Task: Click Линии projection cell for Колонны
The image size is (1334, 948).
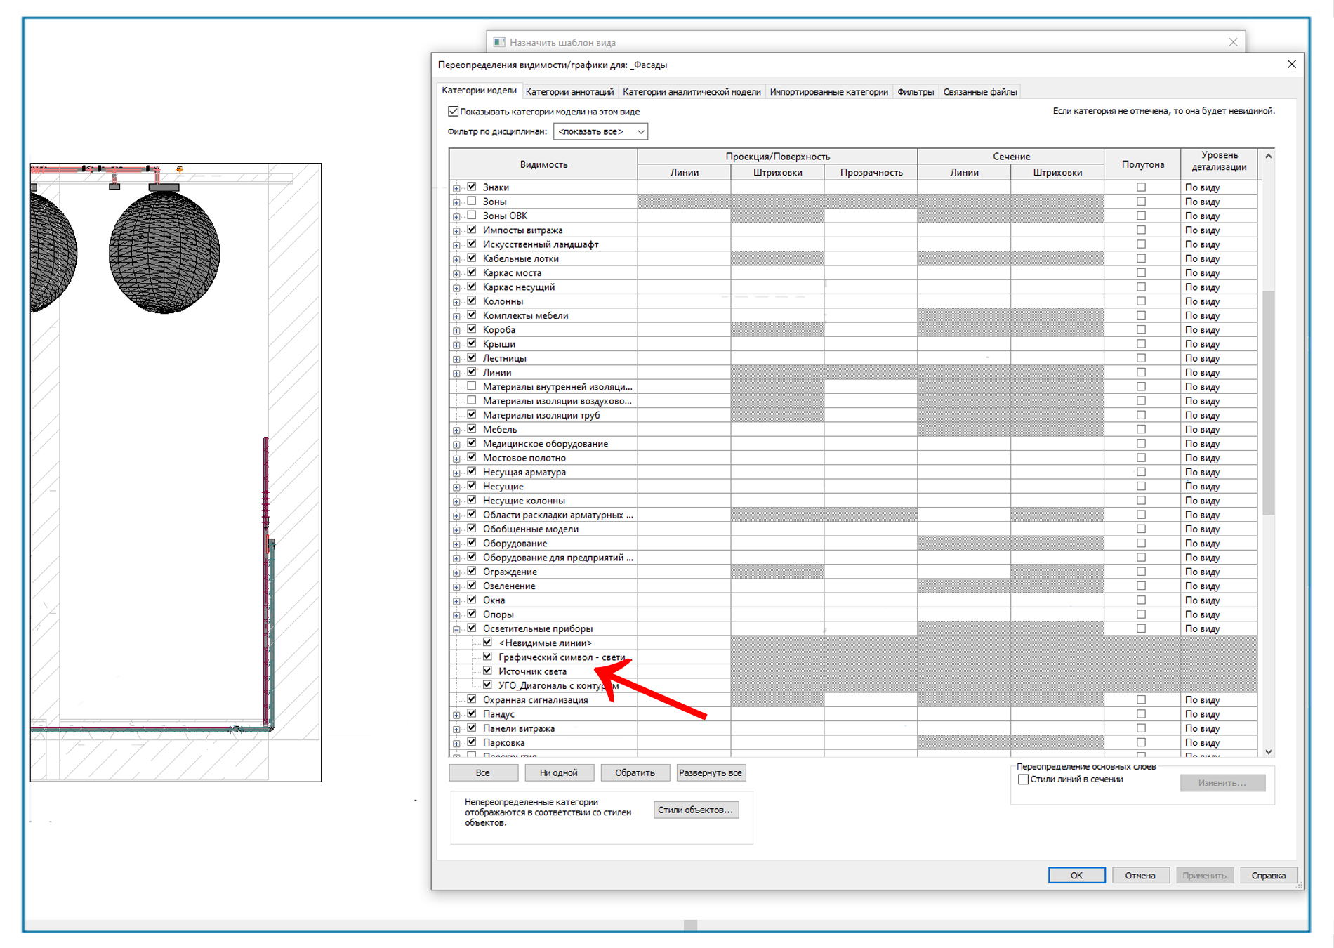Action: 684,301
